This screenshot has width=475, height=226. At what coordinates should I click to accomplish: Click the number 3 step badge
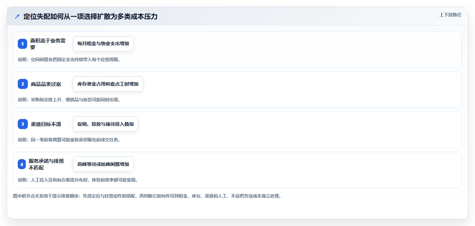[x=22, y=124]
